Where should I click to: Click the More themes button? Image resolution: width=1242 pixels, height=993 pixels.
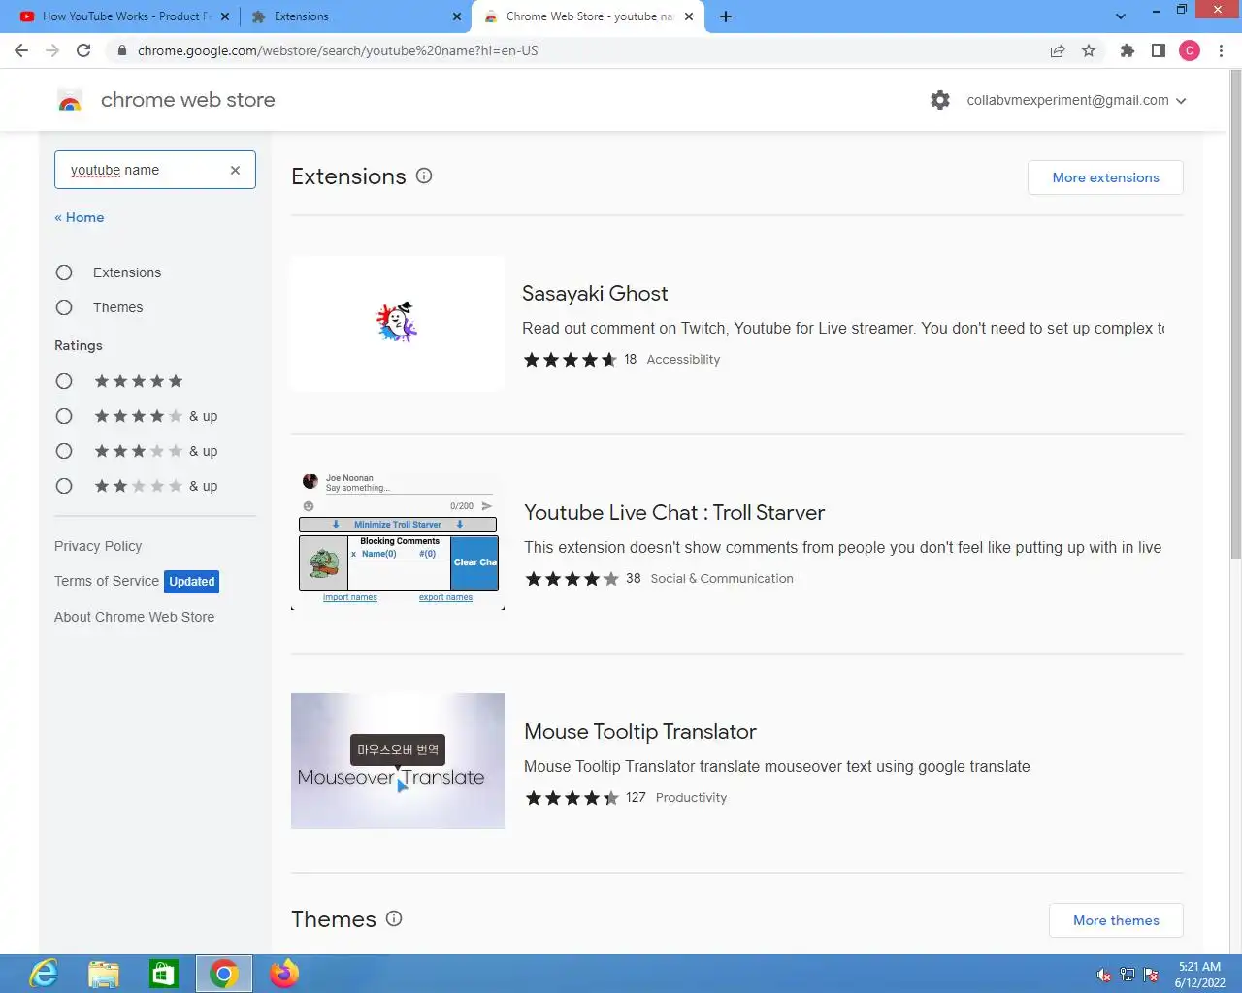click(1116, 920)
